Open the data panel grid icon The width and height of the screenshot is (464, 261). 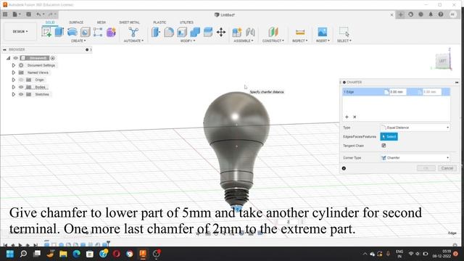pos(5,14)
